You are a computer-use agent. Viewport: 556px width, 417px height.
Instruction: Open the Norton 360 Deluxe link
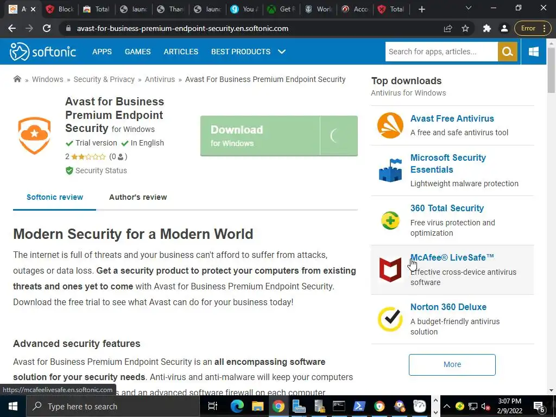coord(448,307)
